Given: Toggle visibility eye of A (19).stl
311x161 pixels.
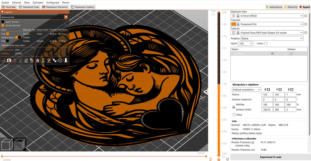Looking at the screenshot, I should click(272, 54).
